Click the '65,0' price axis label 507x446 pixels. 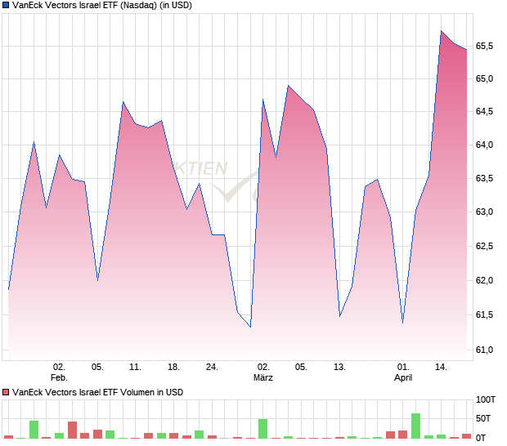pos(484,78)
